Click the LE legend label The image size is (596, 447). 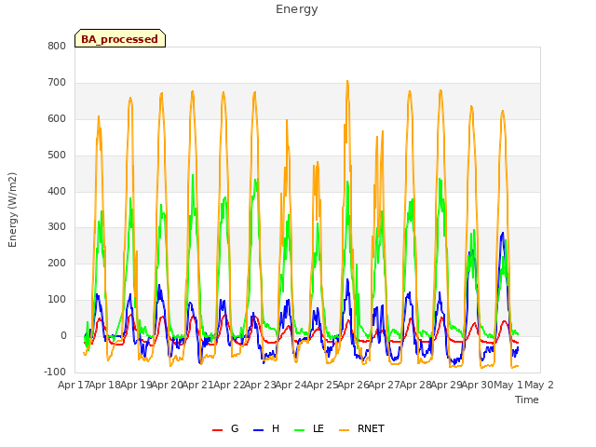[x=318, y=428]
